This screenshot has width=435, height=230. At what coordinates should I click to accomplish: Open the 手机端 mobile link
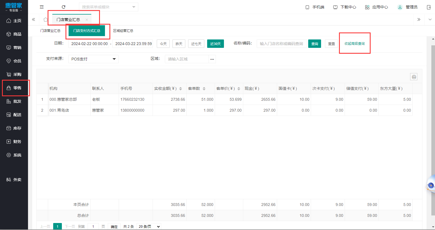(315, 7)
